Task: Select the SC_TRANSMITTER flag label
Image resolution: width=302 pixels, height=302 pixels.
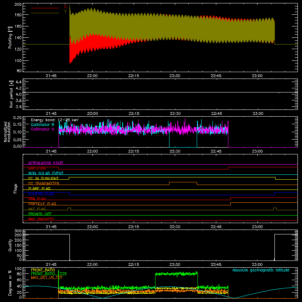Action: (44, 183)
